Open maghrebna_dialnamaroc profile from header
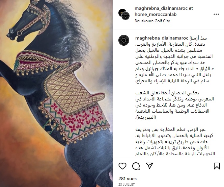 (161, 8)
